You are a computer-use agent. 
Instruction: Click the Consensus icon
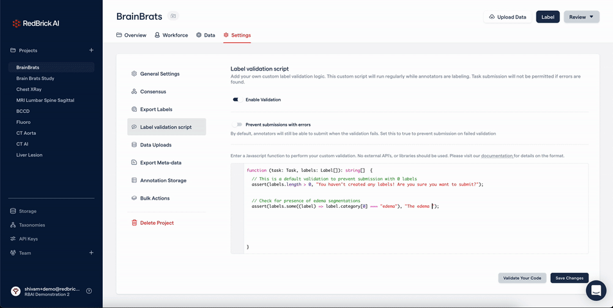click(x=134, y=92)
